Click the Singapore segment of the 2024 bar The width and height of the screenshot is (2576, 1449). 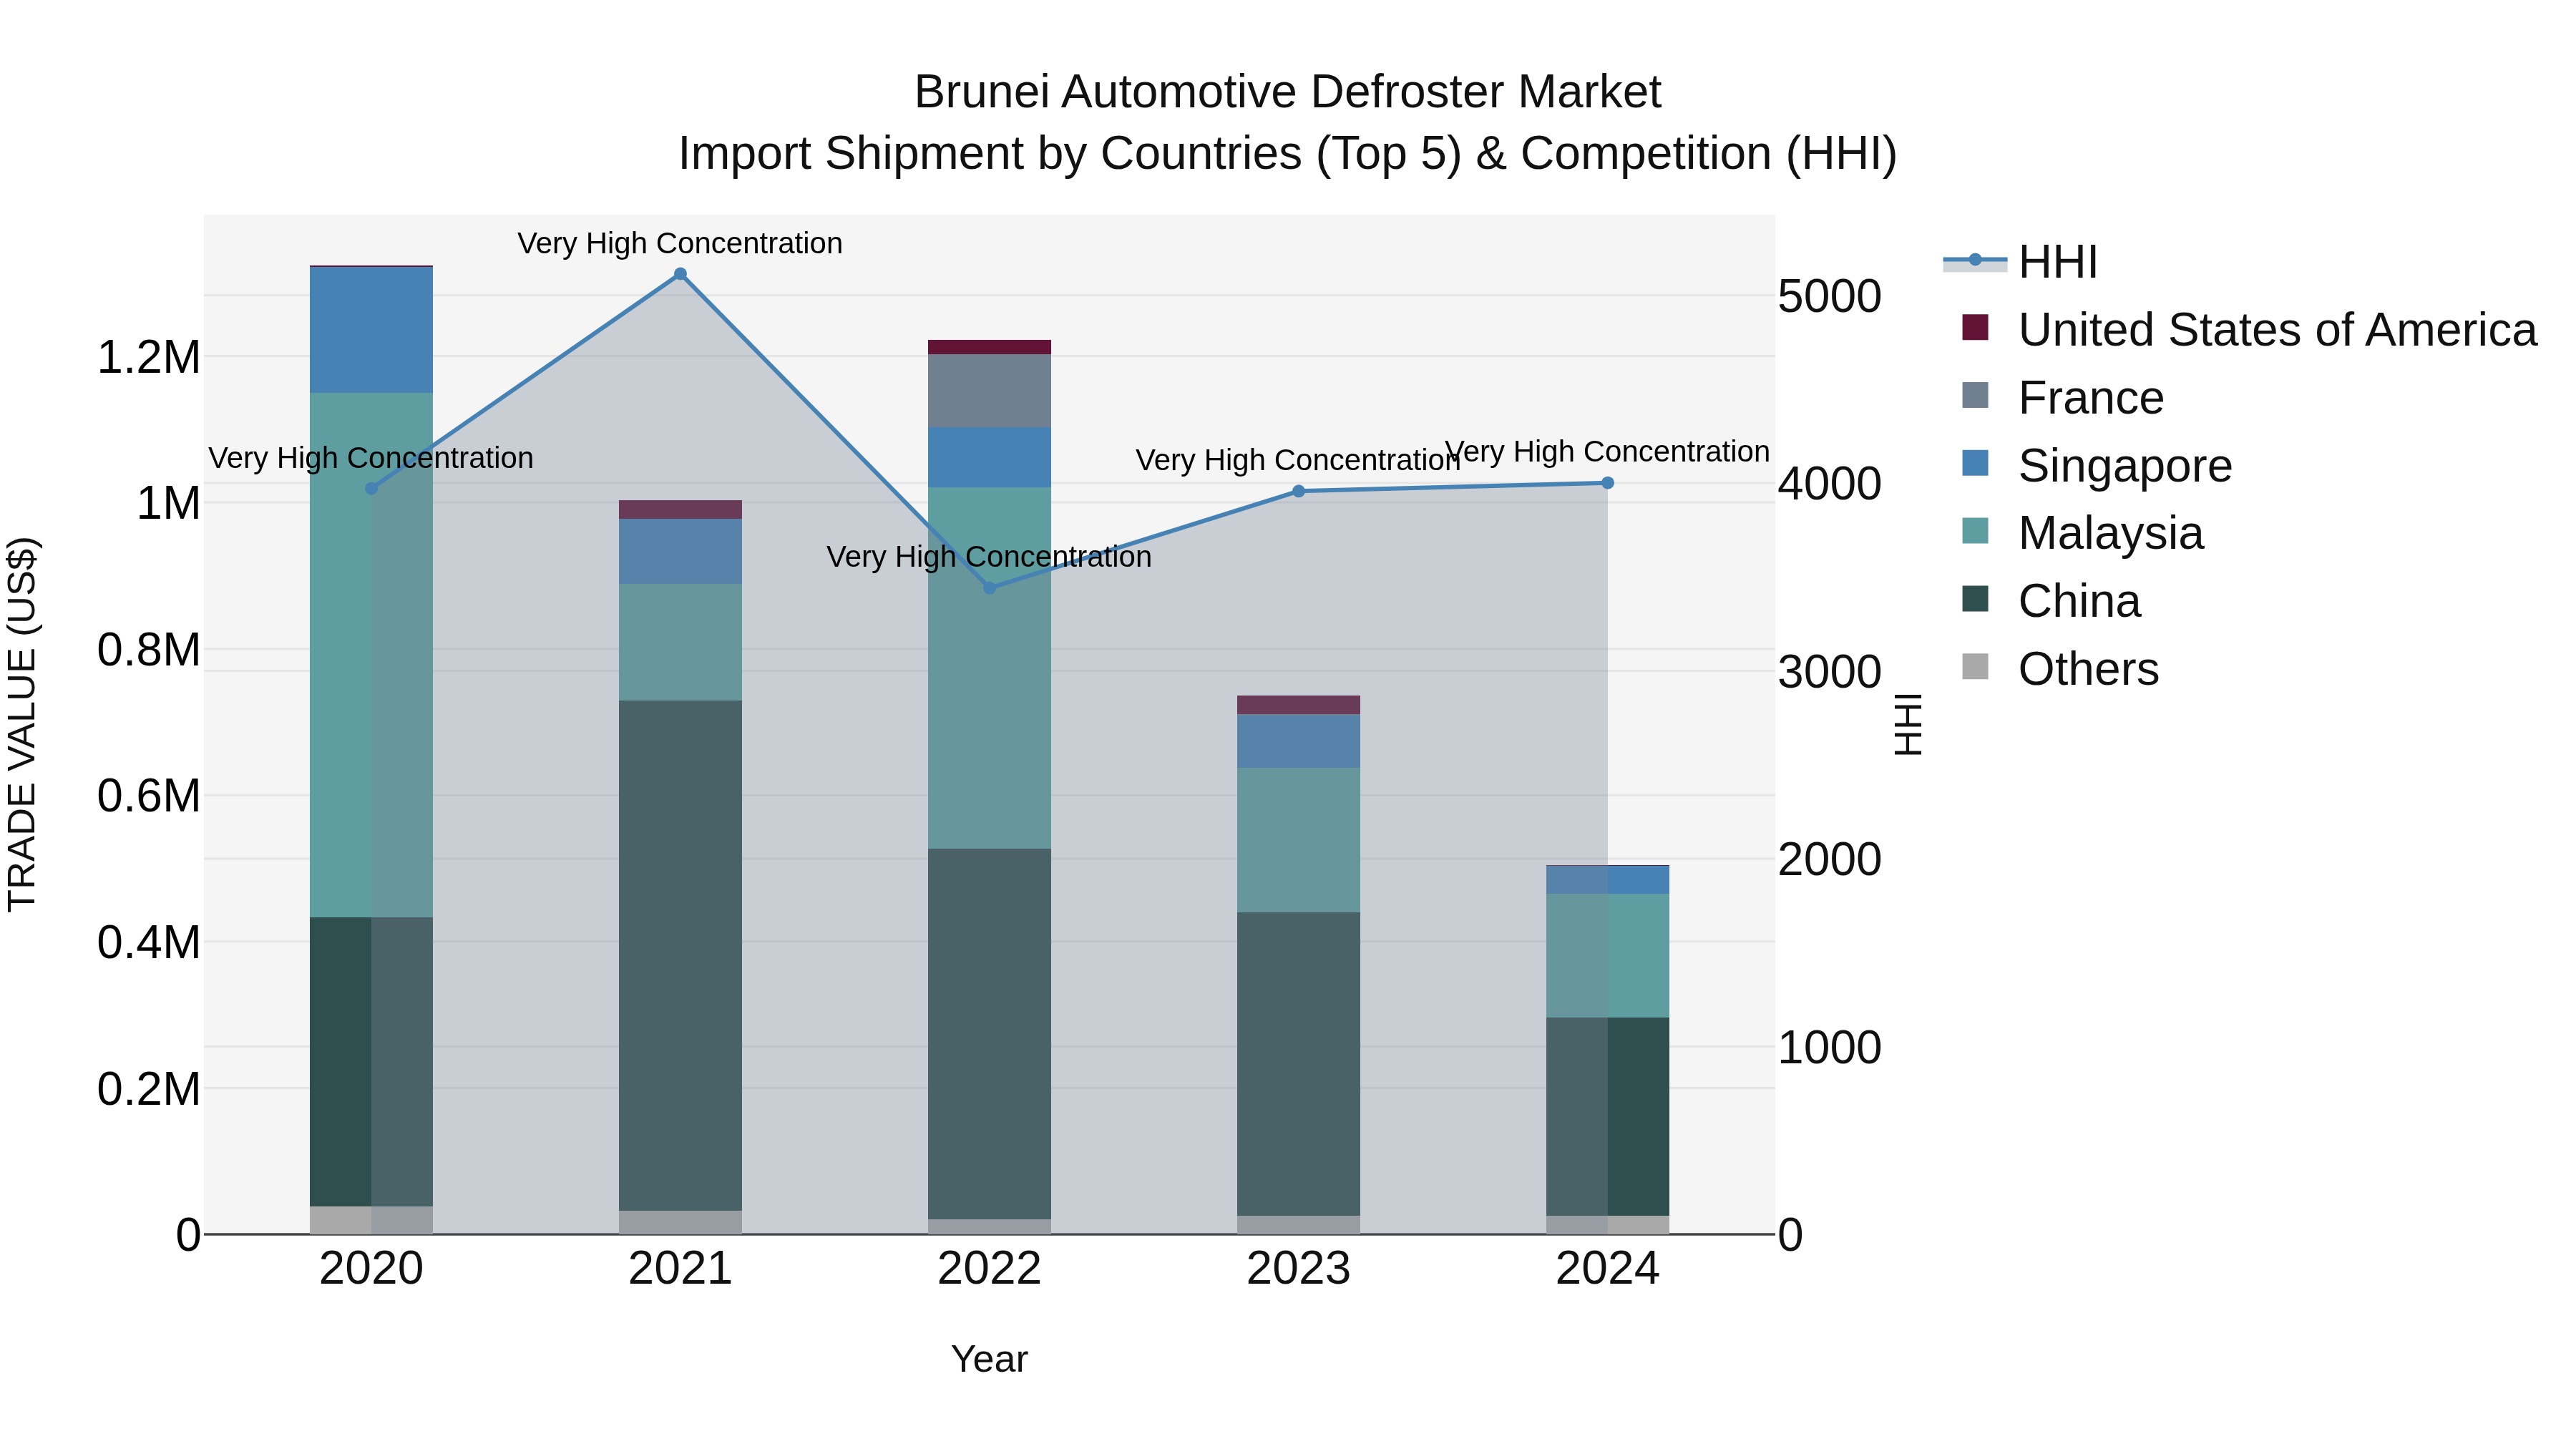pyautogui.click(x=1608, y=880)
